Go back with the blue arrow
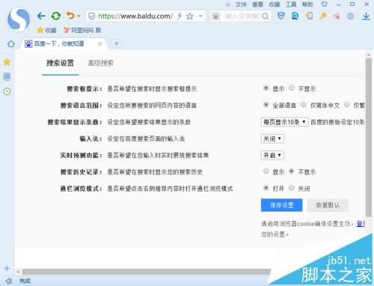Image resolution: width=374 pixels, height=286 pixels. (x=41, y=16)
